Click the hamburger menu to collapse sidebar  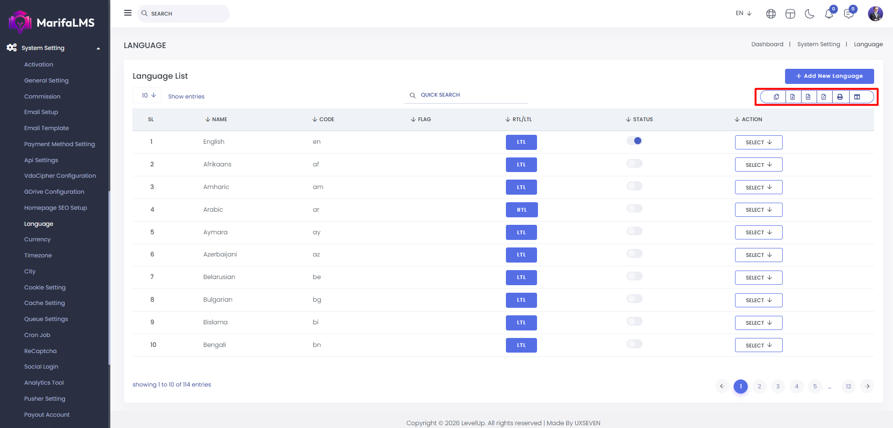point(128,13)
